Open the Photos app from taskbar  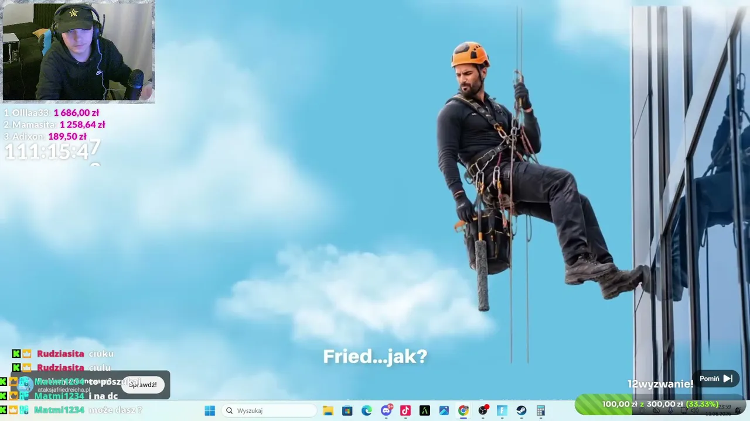click(x=444, y=410)
